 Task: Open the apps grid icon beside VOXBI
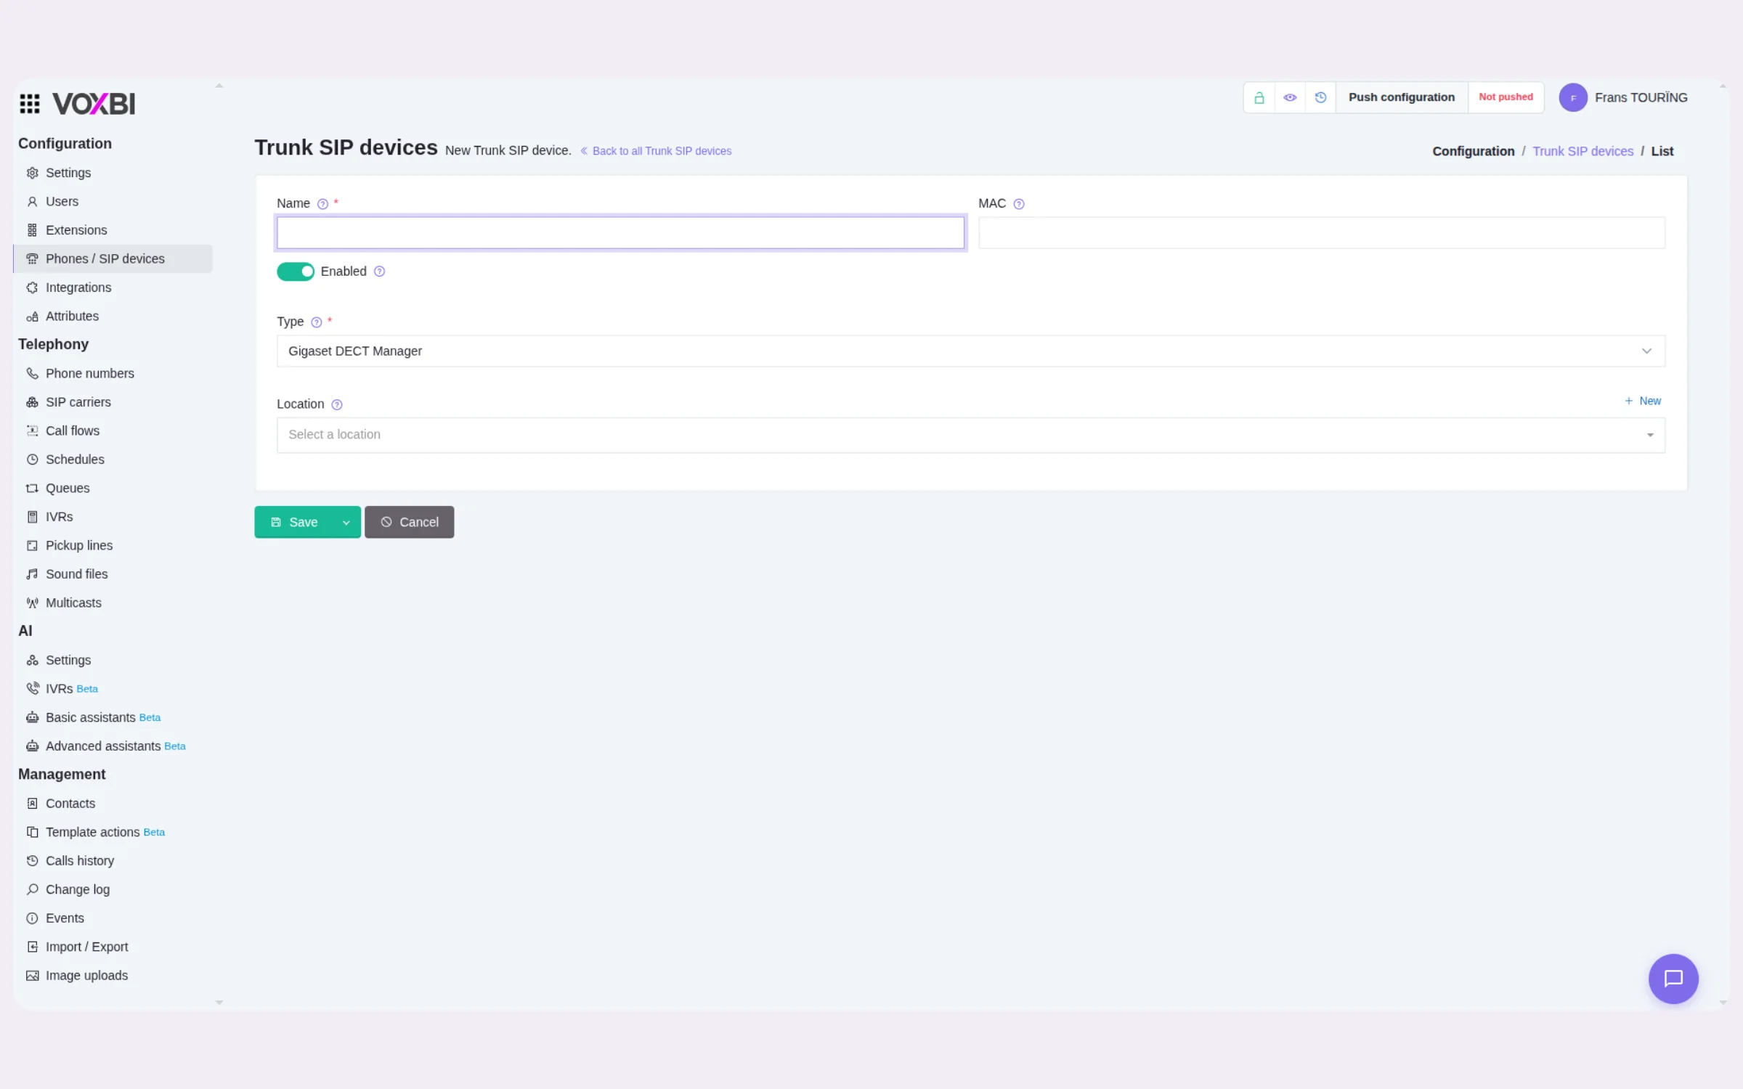pos(30,104)
